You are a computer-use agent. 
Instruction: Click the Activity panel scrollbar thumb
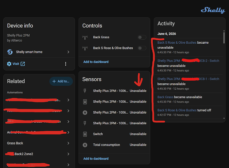point(224,38)
